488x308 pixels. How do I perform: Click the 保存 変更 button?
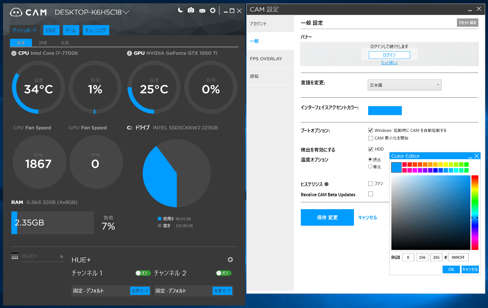click(x=327, y=217)
